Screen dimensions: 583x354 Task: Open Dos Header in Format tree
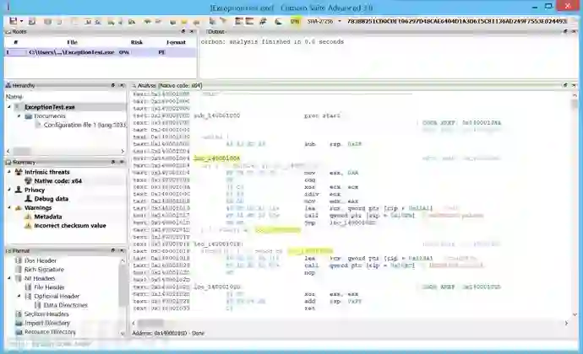pos(41,260)
